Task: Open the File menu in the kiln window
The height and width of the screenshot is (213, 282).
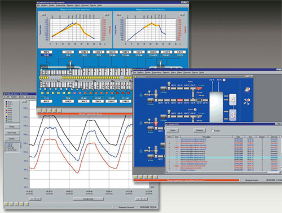Action: pyautogui.click(x=38, y=6)
